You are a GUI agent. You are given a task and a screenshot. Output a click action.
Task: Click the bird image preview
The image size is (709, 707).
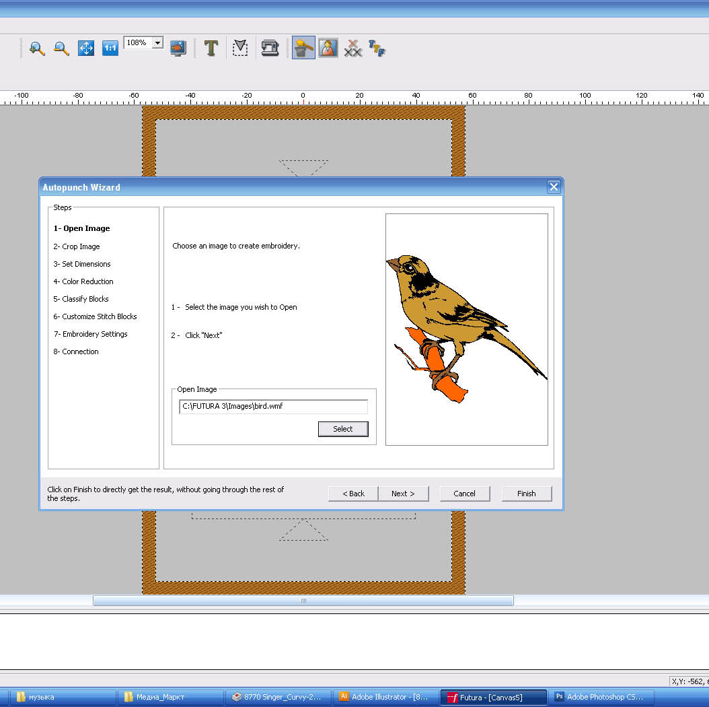coord(466,329)
